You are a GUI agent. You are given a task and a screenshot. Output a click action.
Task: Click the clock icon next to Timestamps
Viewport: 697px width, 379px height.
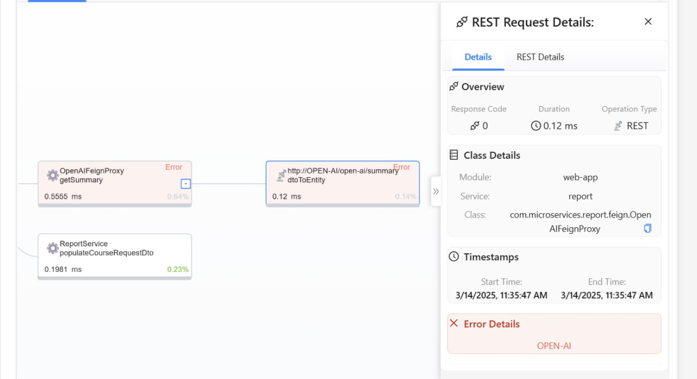[x=454, y=257]
